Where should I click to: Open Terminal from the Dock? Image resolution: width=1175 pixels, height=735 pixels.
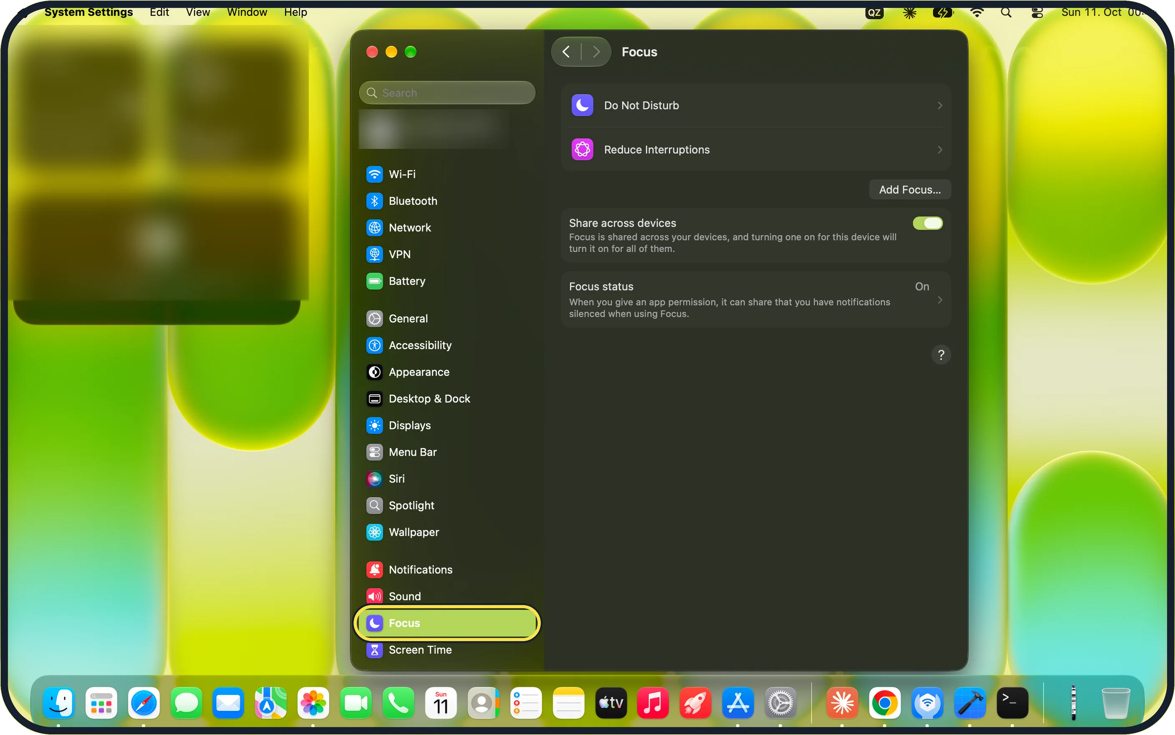(1012, 702)
